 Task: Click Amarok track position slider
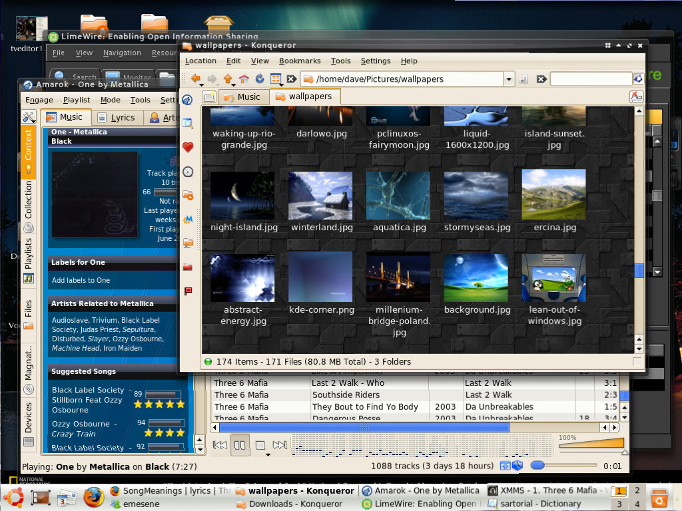click(563, 465)
